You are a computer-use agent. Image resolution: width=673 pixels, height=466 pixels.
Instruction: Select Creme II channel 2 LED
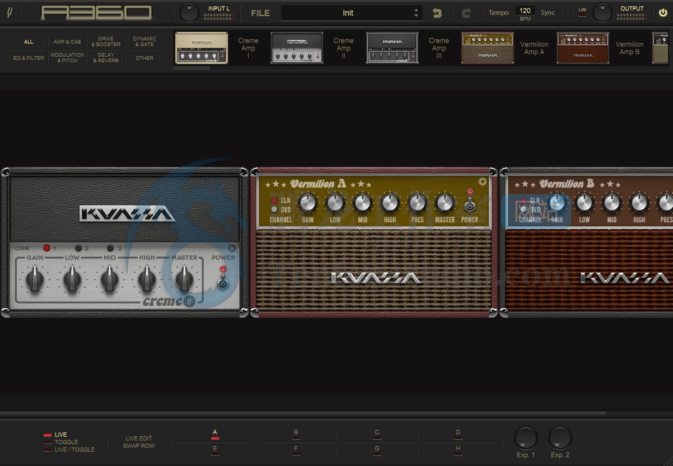[79, 247]
